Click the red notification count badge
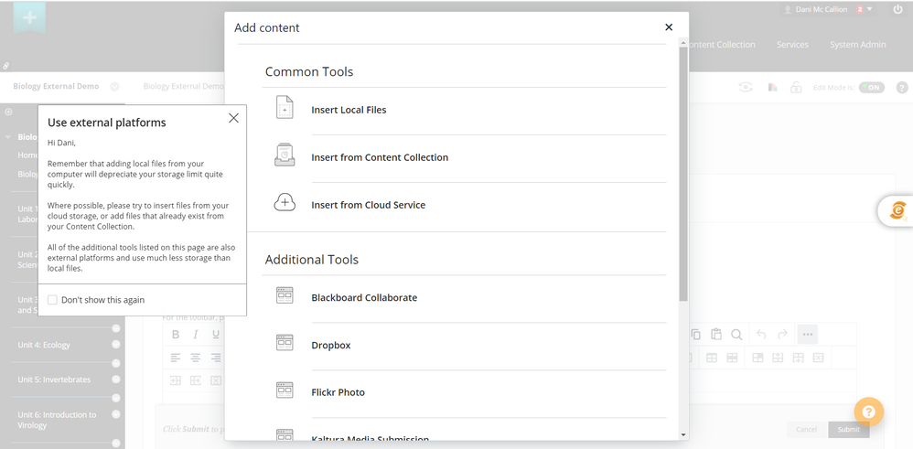Screen dimensions: 913x449 [859, 9]
